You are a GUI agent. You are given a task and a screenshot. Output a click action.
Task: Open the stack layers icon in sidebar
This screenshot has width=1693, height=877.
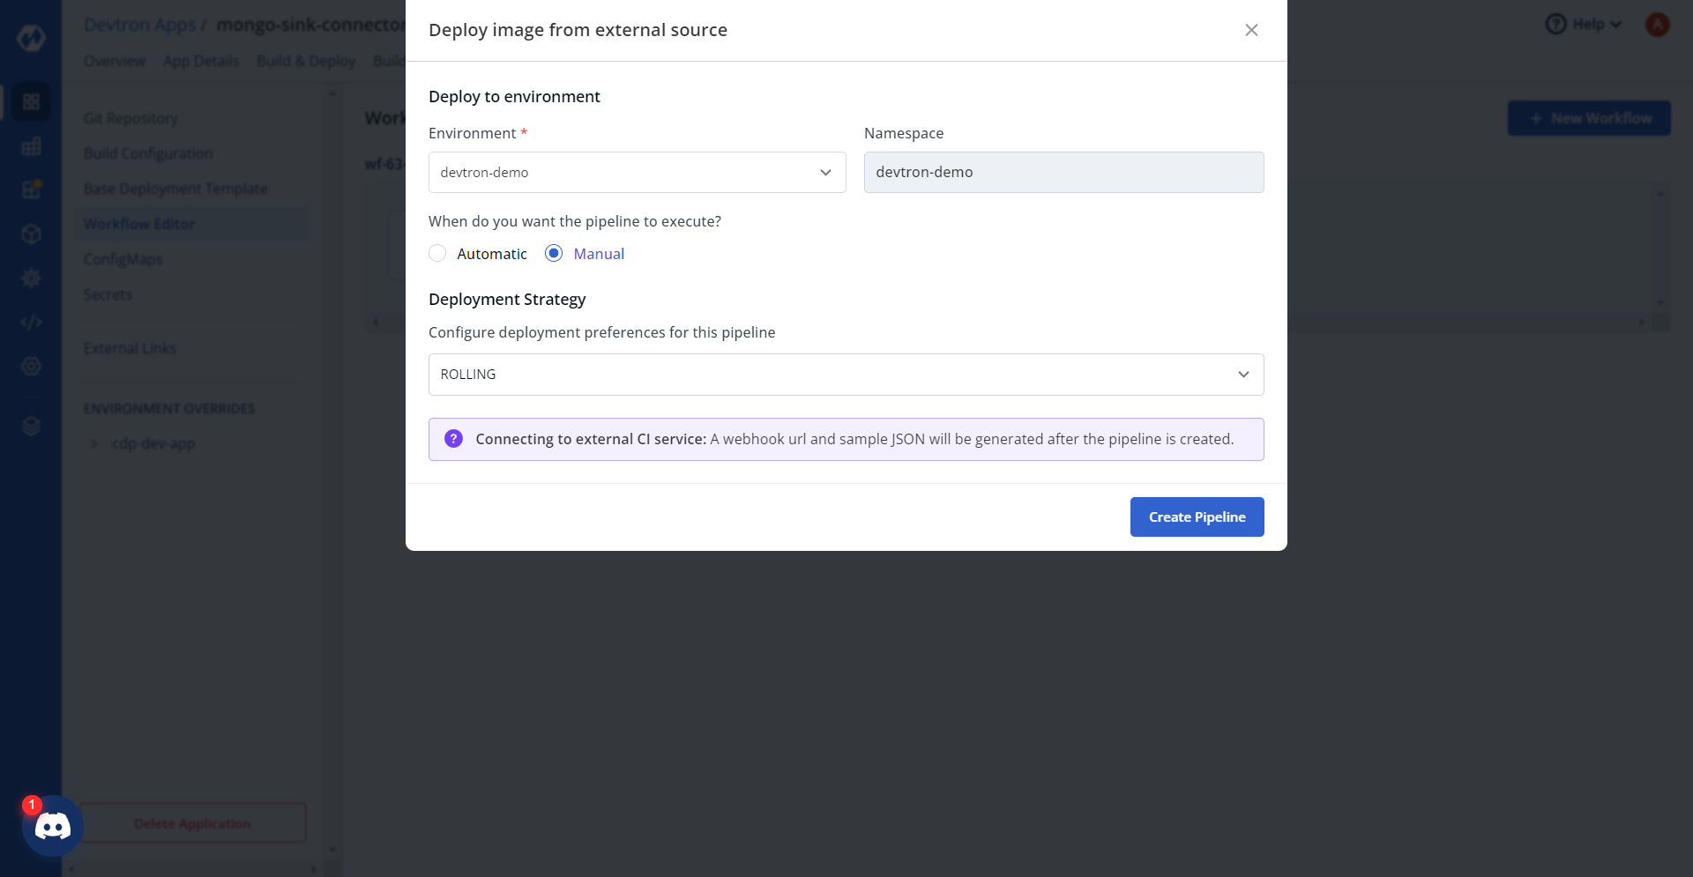tap(31, 427)
